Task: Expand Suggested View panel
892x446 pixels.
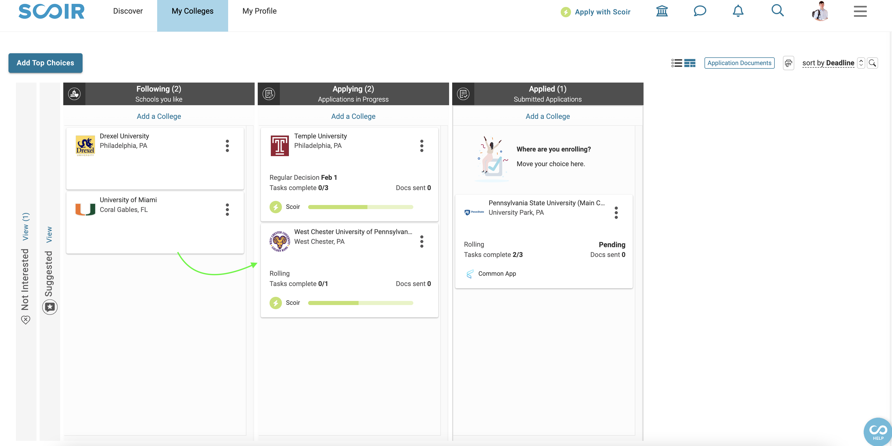Action: [x=49, y=234]
